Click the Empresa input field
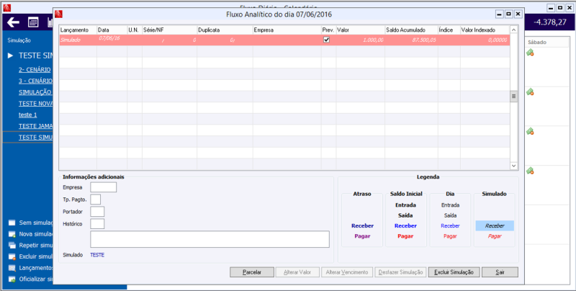Image resolution: width=576 pixels, height=291 pixels. tap(103, 187)
